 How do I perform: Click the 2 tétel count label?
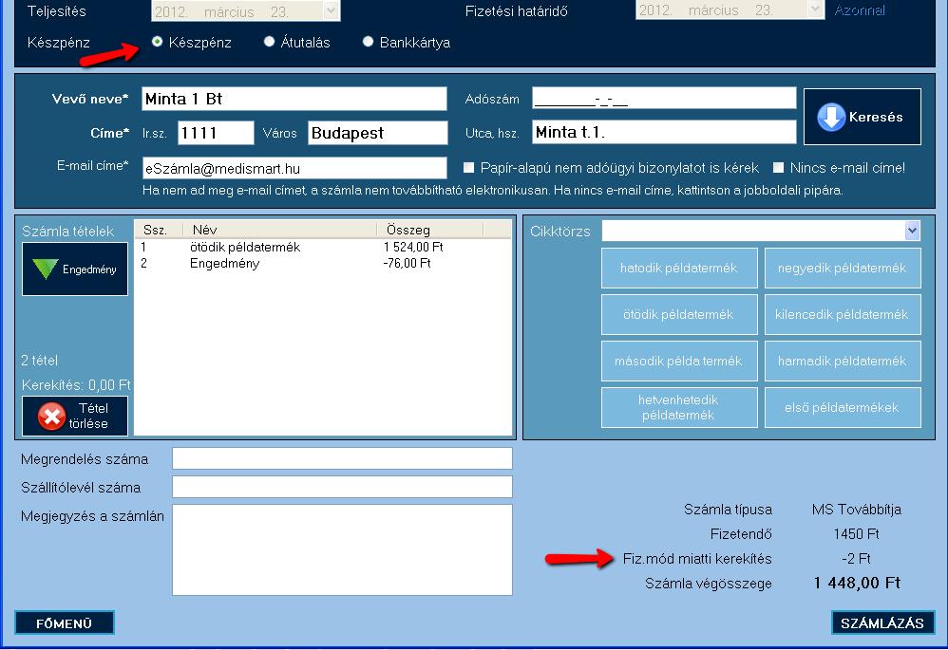click(39, 361)
